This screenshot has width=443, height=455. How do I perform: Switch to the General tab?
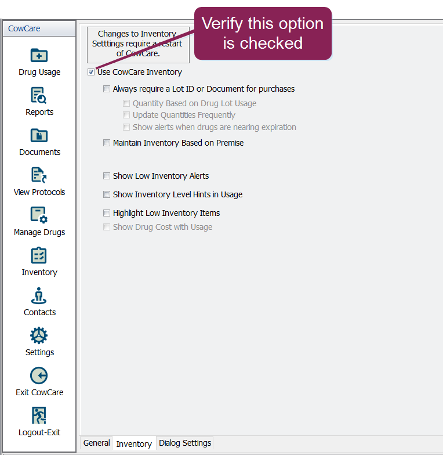(x=96, y=443)
